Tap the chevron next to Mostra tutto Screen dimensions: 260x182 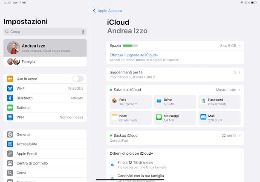pos(240,90)
